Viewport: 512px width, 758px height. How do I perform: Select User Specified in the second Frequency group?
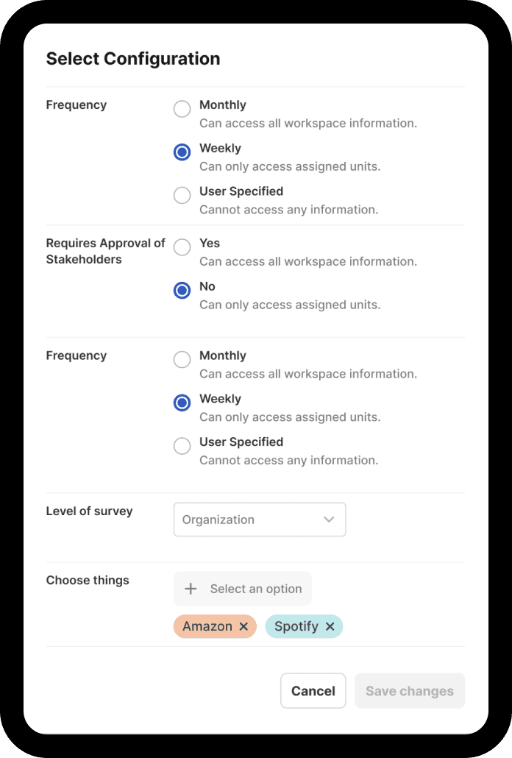pos(182,446)
